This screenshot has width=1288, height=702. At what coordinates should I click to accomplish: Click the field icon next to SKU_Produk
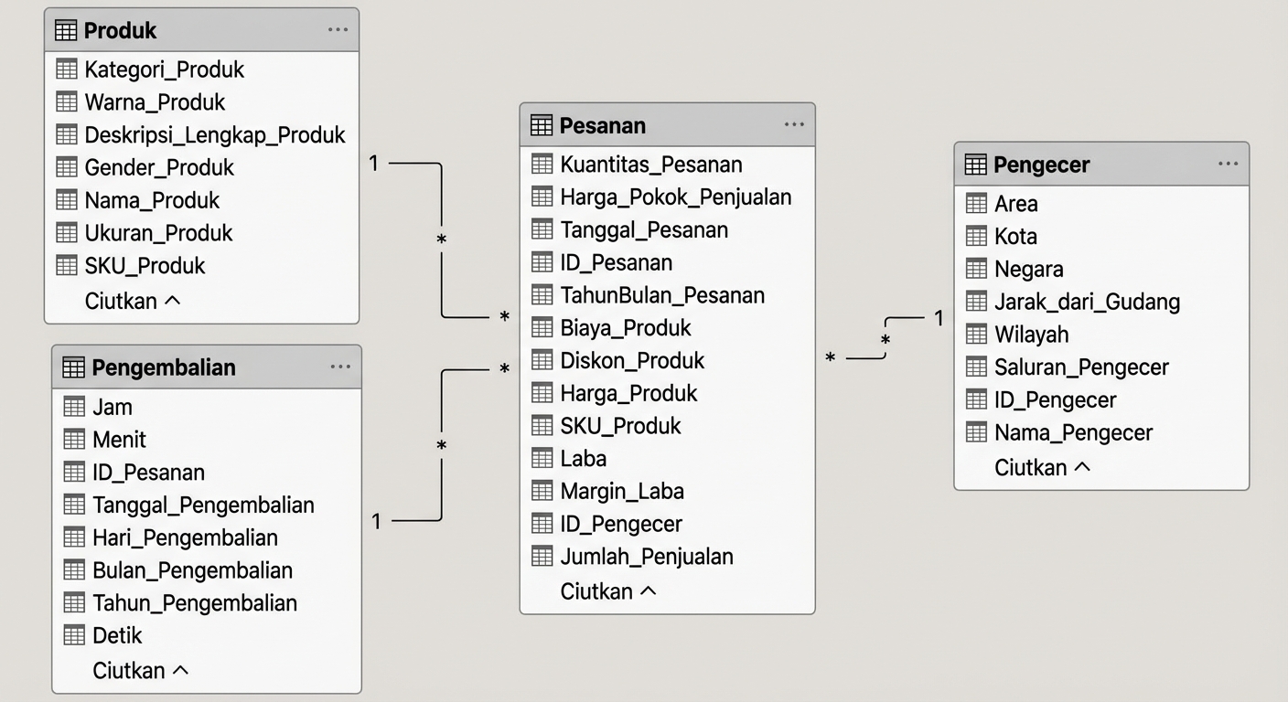point(68,265)
